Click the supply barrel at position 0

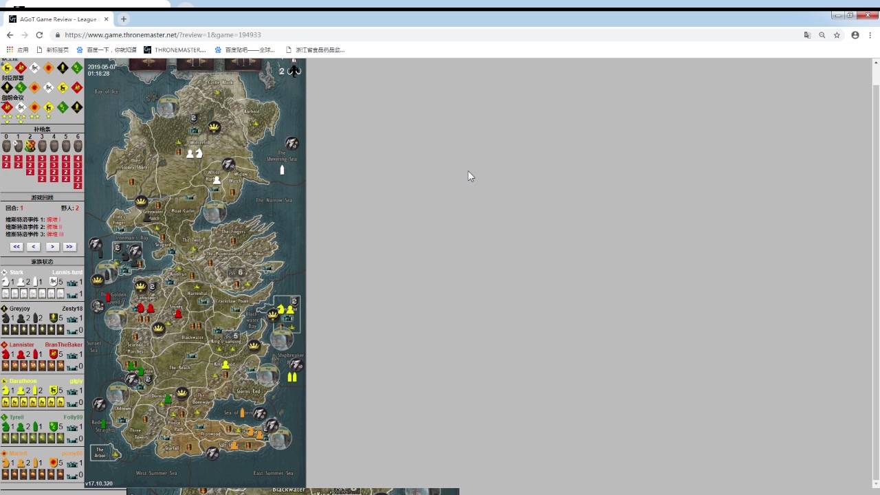click(x=6, y=146)
